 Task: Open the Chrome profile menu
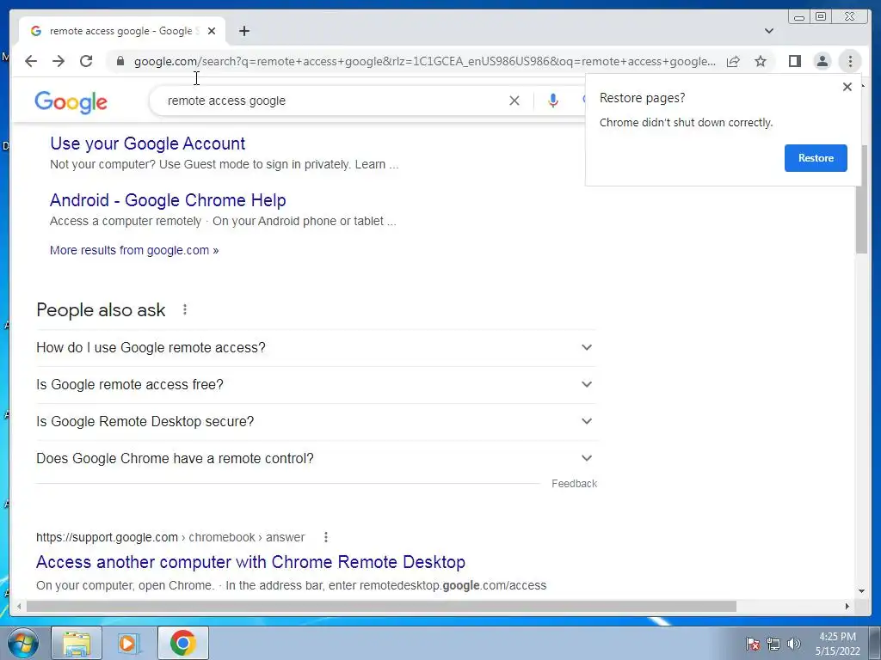[822, 61]
